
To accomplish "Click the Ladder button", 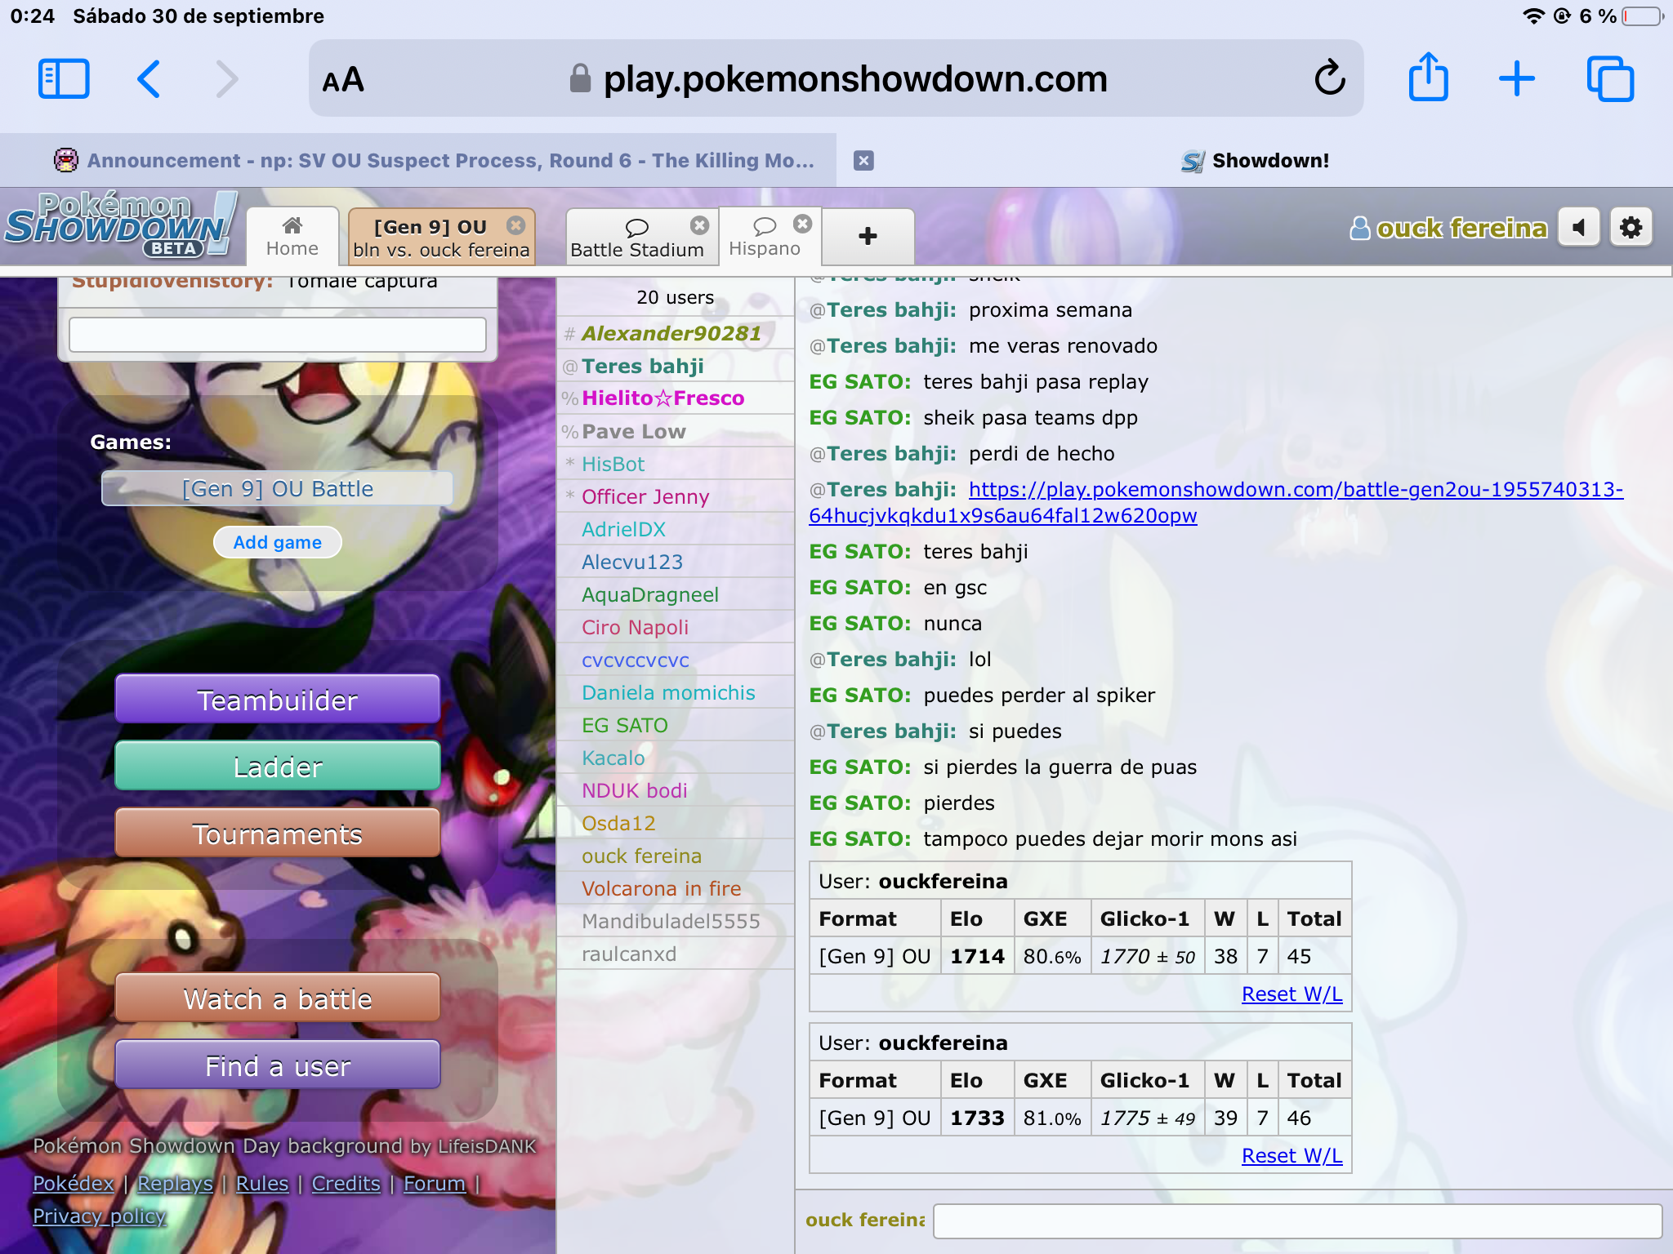I will [x=278, y=767].
